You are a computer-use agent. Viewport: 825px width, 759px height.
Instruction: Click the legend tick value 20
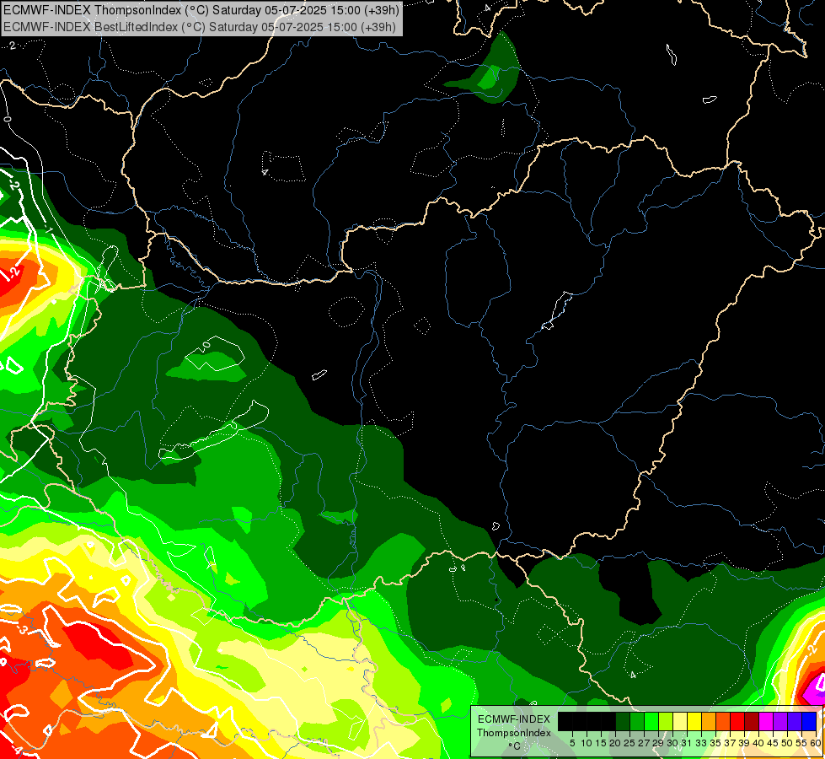pos(616,743)
